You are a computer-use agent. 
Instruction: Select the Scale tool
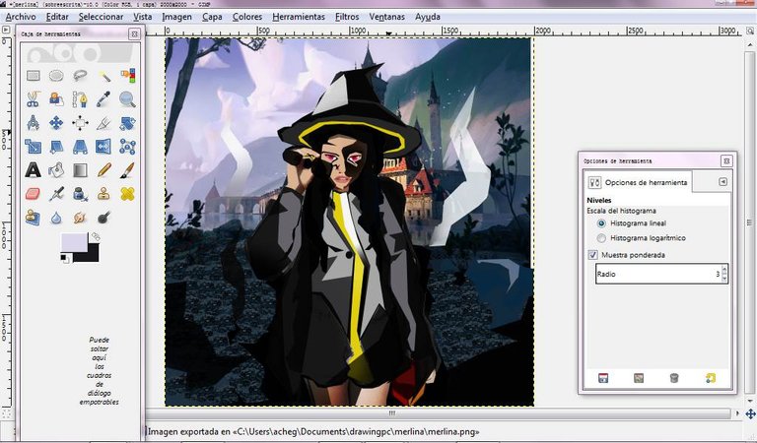pos(33,147)
